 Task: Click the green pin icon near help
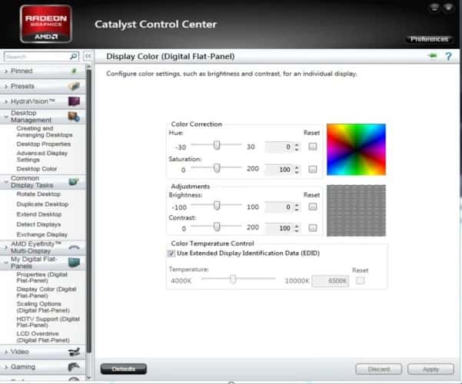pyautogui.click(x=433, y=55)
